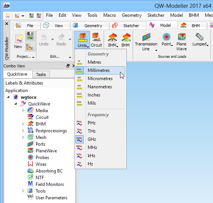Viewport: 213px width, 203px height.
Task: Select THz frequency unit icon
Action: 80,131
